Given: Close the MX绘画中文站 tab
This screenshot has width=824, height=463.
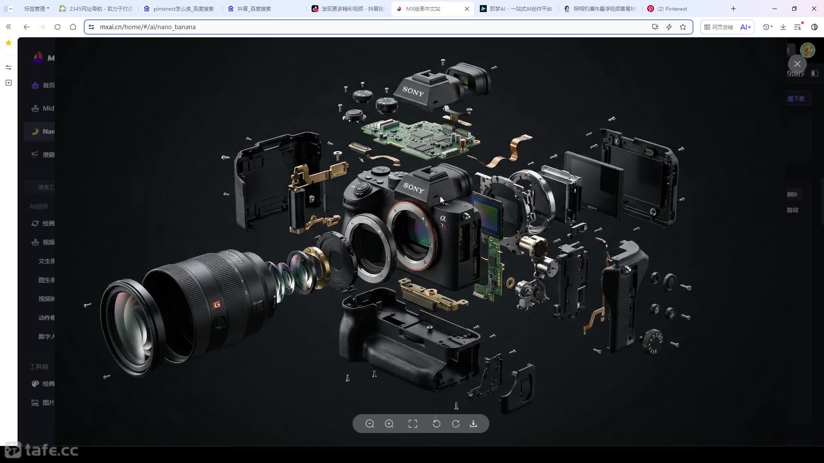Looking at the screenshot, I should click(467, 9).
